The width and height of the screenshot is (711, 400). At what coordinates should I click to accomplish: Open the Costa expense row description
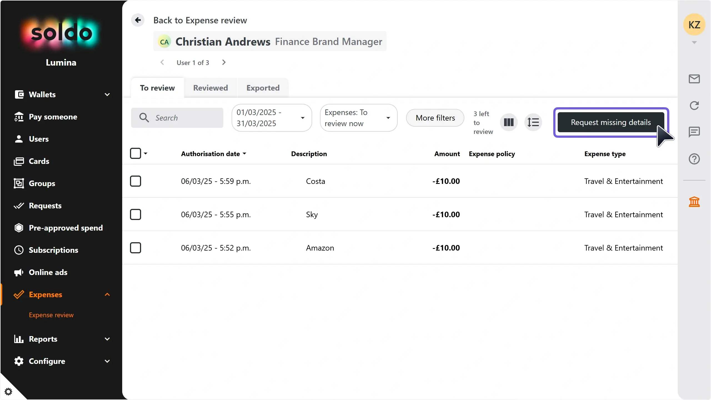(316, 181)
